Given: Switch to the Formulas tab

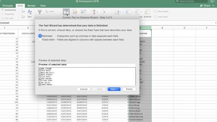Looking at the screenshot, I should [x=7, y=6].
